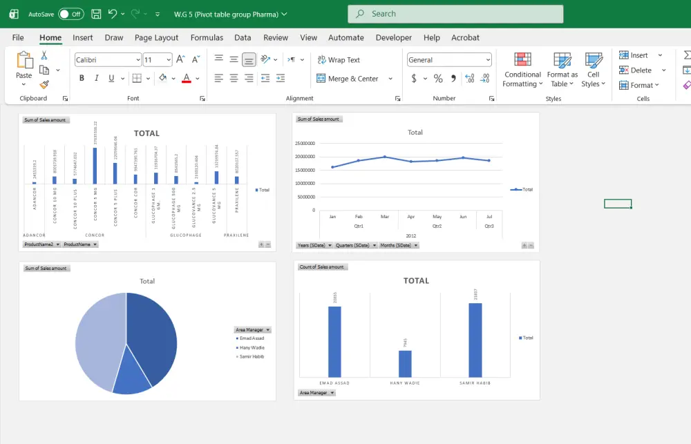Apply top vertical alignment
Image resolution: width=691 pixels, height=444 pixels.
coord(218,59)
